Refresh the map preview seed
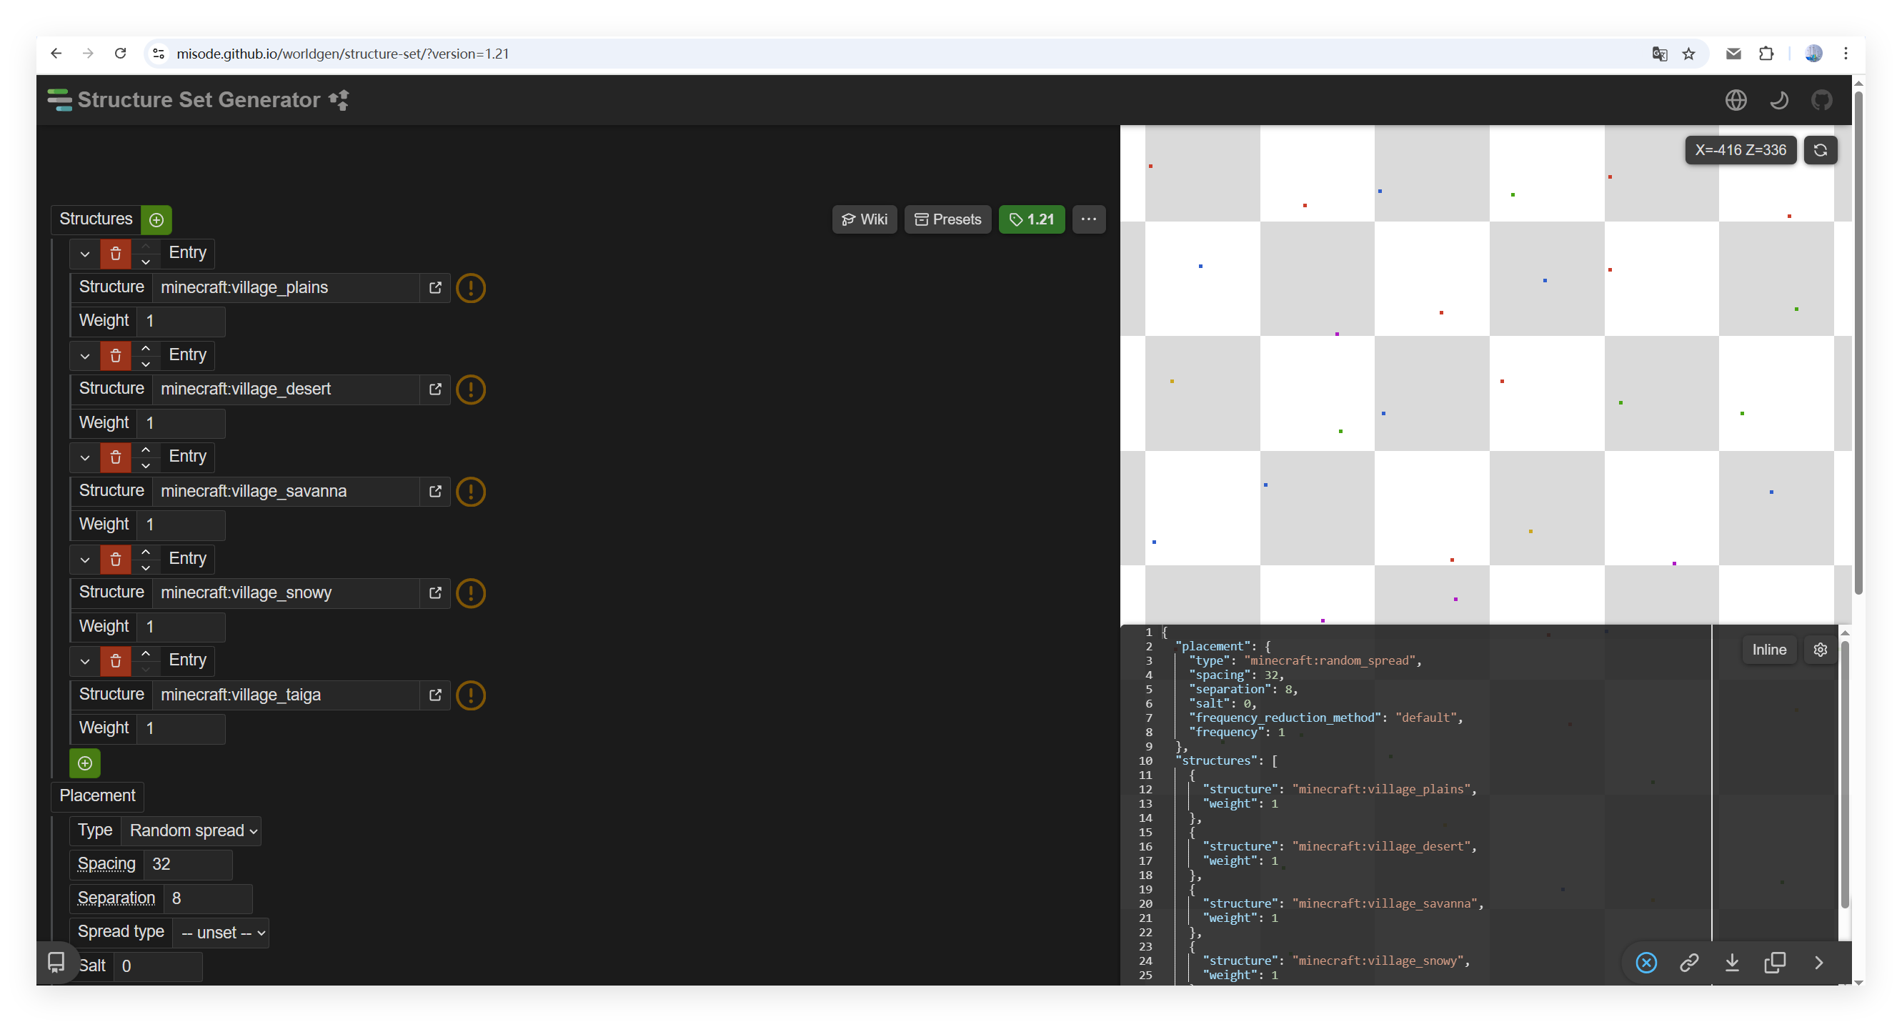Screen dimensions: 1902x1022 (x=1820, y=150)
